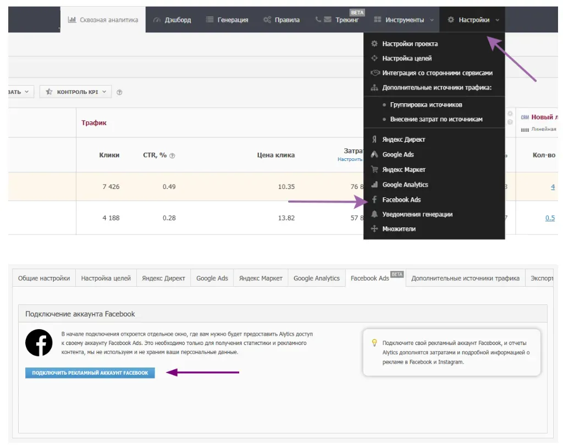Open the link value 0.5 in Кол-во column
563x445 pixels.
550,218
